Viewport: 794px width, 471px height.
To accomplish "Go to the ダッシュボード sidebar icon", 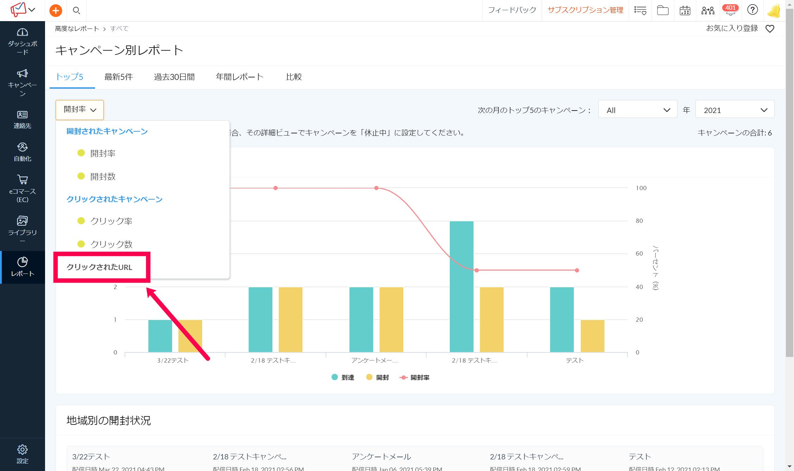I will tap(23, 42).
